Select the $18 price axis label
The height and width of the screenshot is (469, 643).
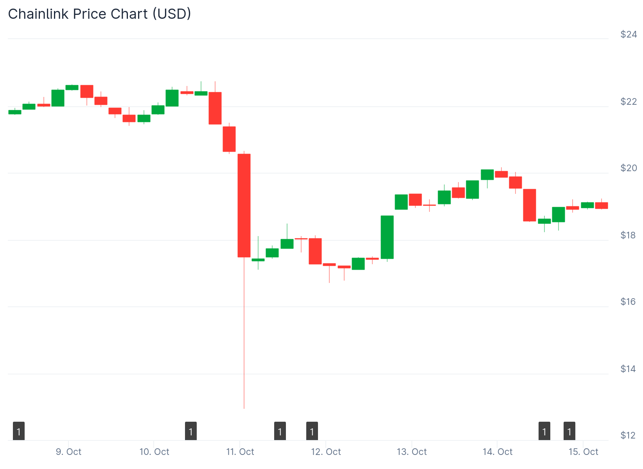[x=629, y=235]
